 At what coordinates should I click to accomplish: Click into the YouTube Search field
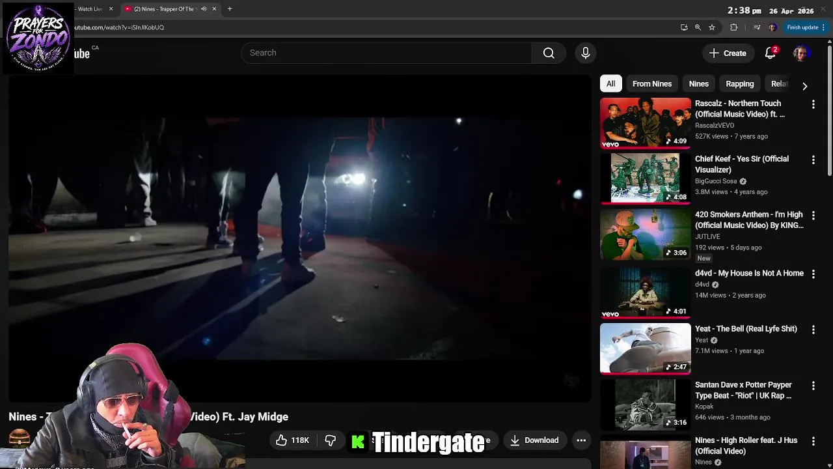click(x=387, y=53)
